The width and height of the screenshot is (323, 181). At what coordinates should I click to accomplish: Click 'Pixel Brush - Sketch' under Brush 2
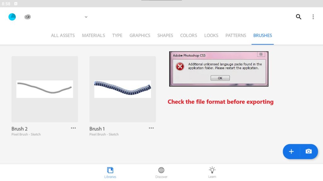tap(26, 134)
